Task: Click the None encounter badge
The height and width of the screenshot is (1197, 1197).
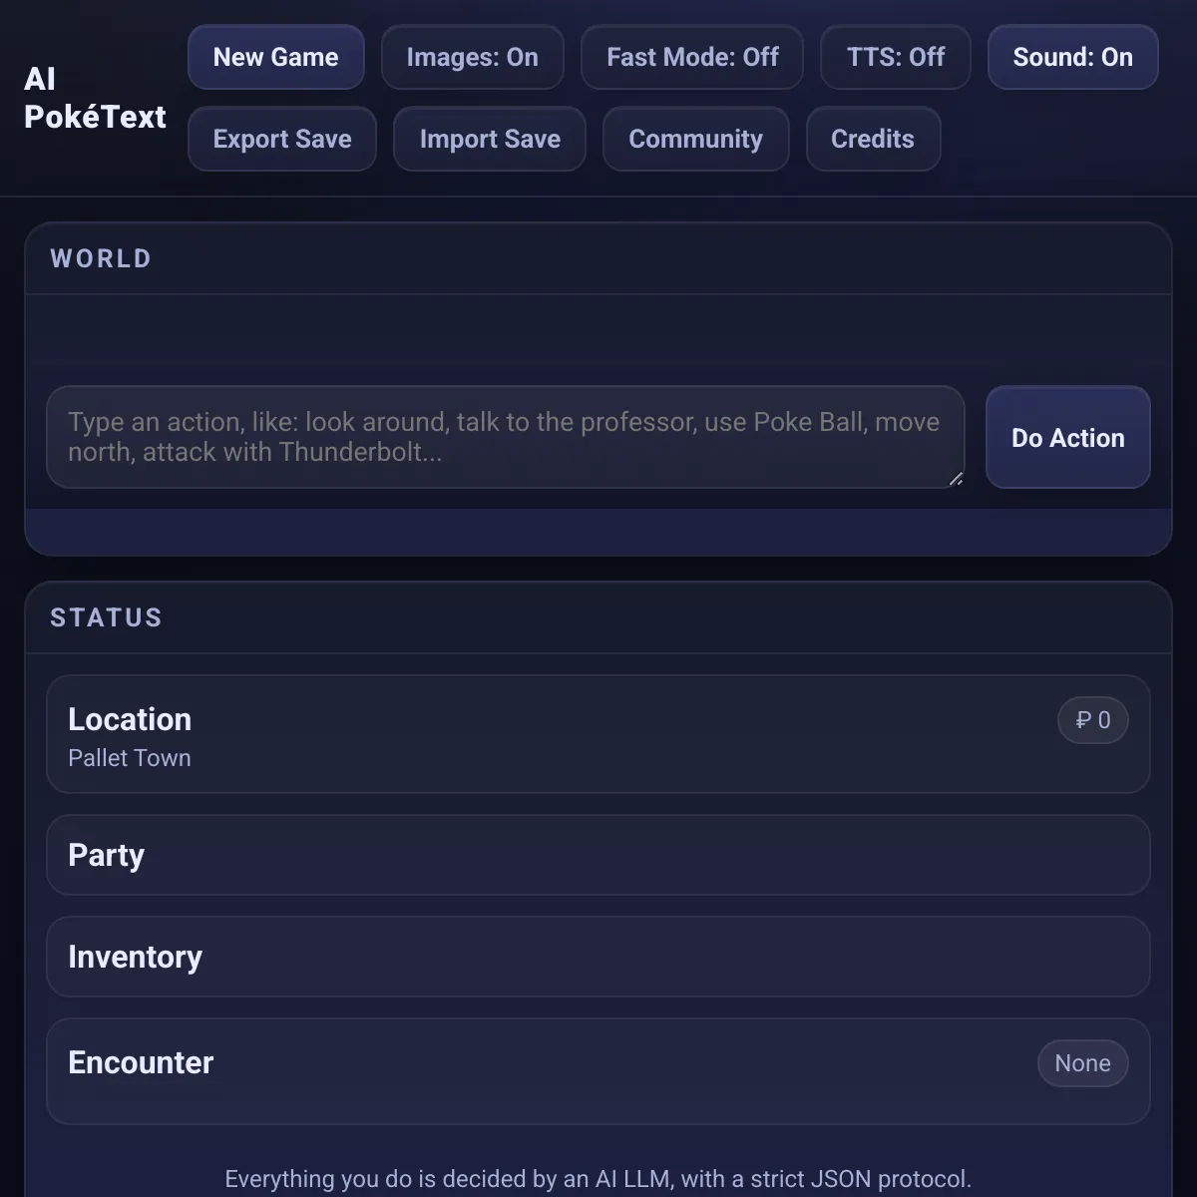Action: pos(1082,1063)
